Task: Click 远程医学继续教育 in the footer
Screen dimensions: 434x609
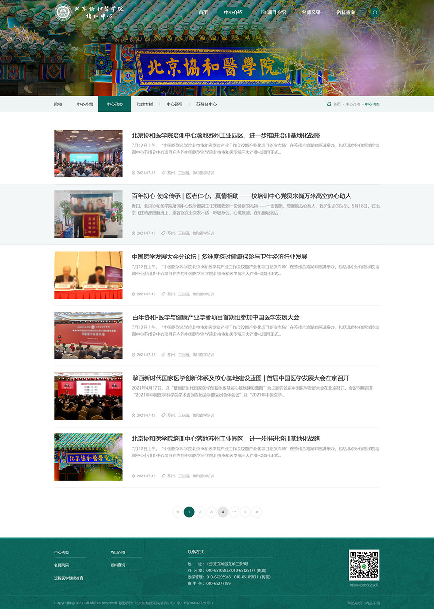Action: (68, 578)
